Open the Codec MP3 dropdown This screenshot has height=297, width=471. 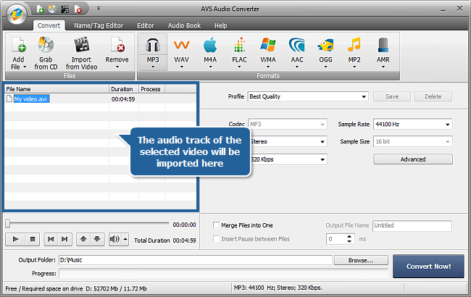point(288,125)
